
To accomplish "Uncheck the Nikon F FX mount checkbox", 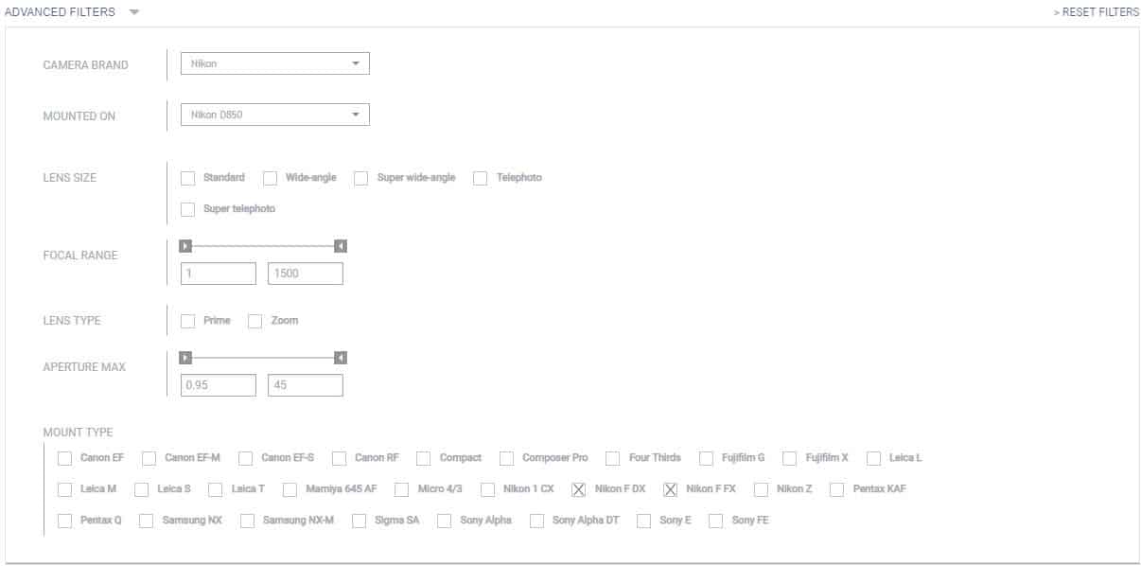I will 670,489.
